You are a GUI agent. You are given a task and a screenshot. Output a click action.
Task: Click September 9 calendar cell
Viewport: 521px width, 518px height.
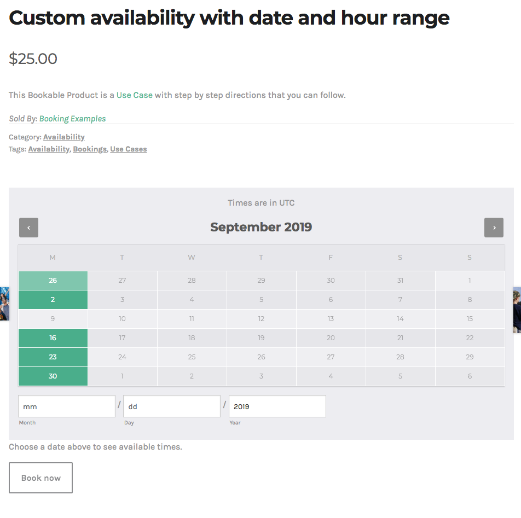[53, 319]
